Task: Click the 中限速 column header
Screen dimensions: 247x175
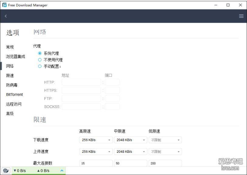Action: point(120,131)
